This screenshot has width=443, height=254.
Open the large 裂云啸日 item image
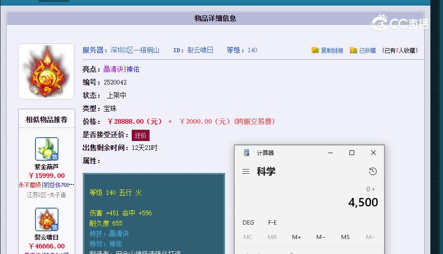(x=46, y=71)
